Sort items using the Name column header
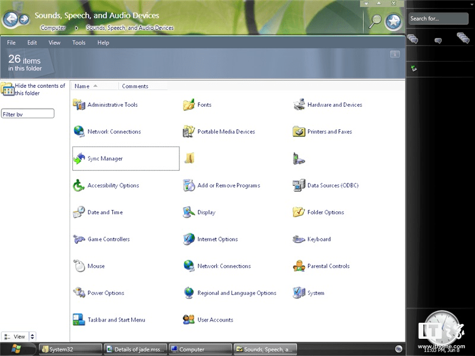The image size is (475, 356). pyautogui.click(x=83, y=85)
